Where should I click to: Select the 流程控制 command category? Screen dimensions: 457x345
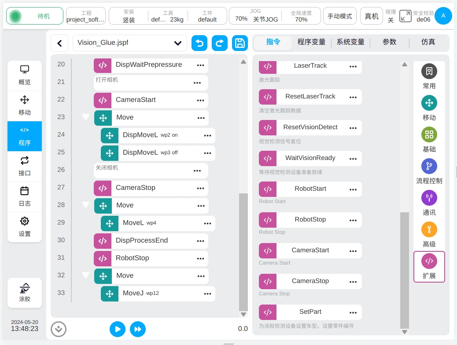(429, 172)
